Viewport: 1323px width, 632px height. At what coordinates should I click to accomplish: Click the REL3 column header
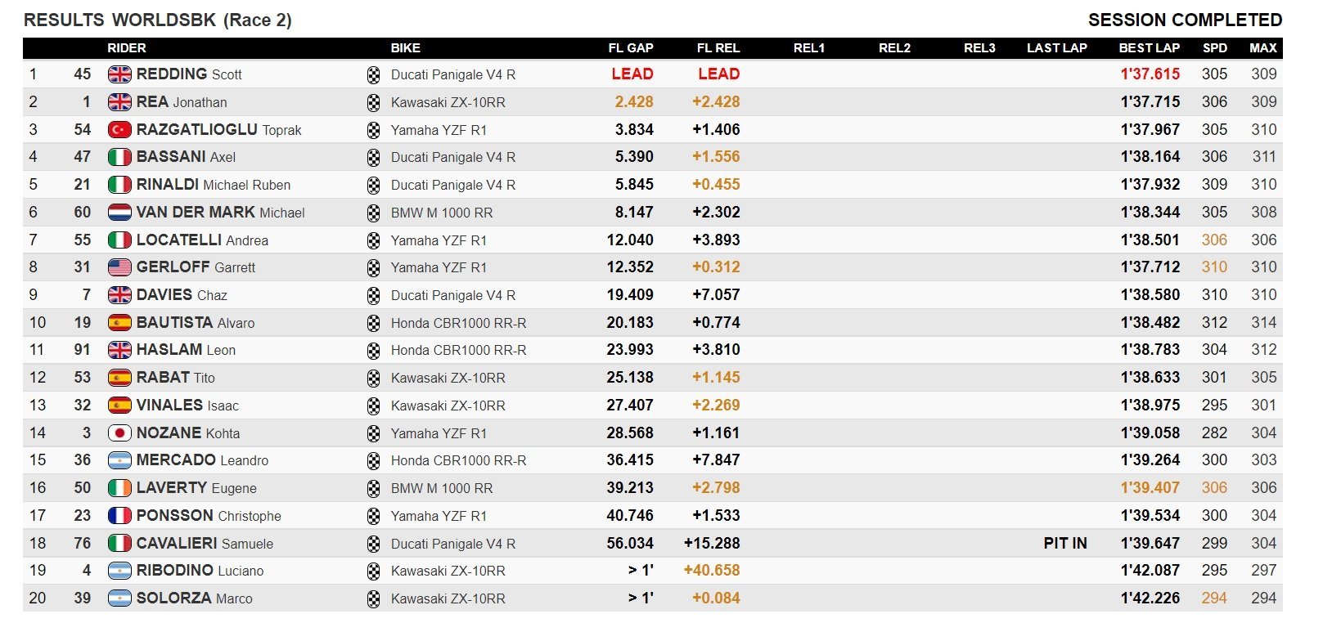click(979, 48)
